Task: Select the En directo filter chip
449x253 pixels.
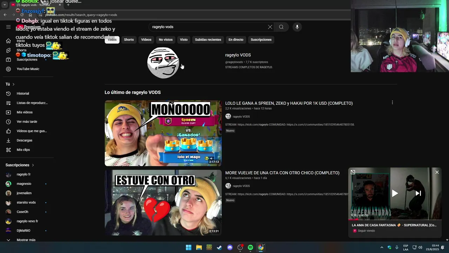Action: [x=236, y=40]
